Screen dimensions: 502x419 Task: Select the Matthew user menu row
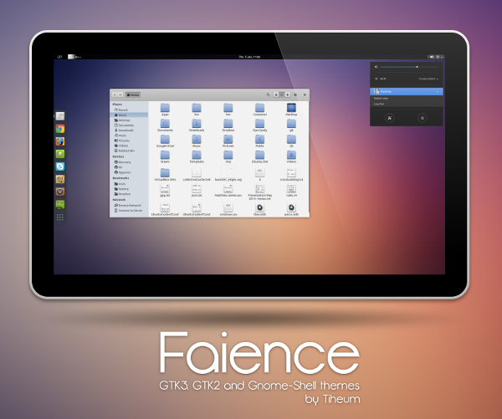(x=407, y=91)
